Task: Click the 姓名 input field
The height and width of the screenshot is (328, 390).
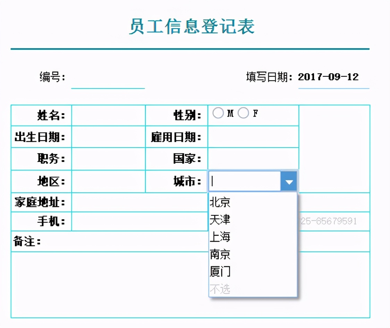Action: pos(108,115)
